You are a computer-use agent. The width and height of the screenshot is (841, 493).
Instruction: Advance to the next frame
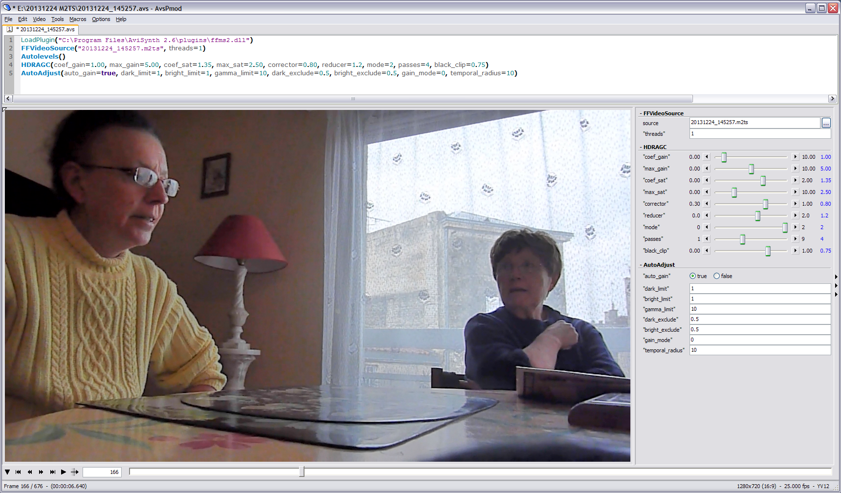tap(41, 472)
